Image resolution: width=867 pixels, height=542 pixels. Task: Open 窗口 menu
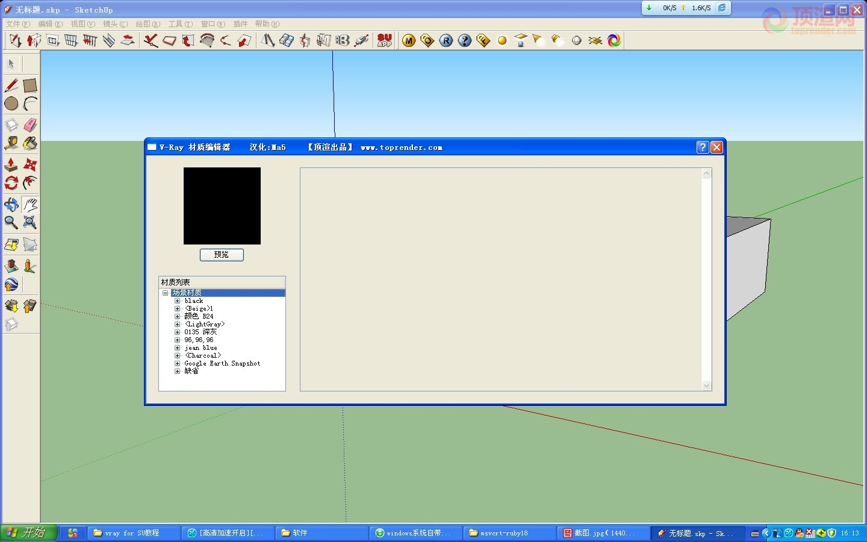click(x=213, y=24)
